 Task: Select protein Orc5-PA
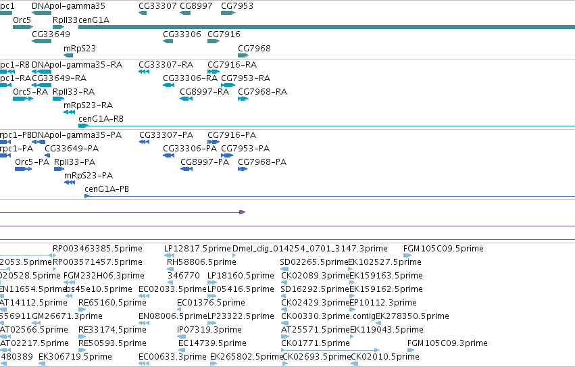click(32, 162)
